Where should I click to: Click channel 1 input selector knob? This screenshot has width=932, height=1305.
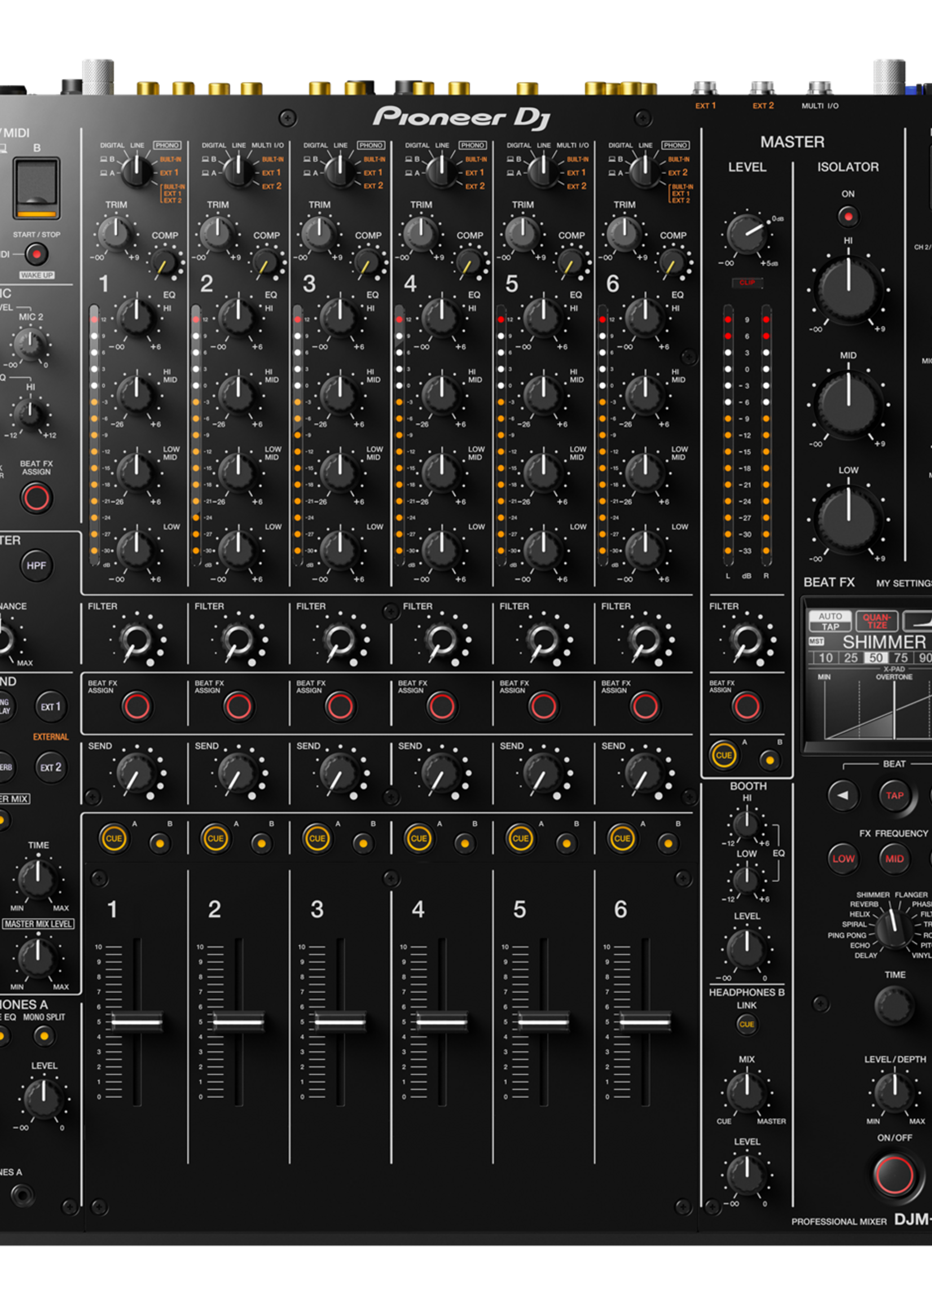coord(137,170)
